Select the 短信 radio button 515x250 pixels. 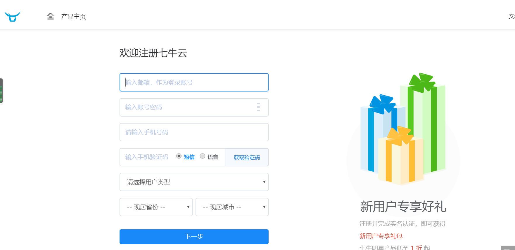pos(179,156)
